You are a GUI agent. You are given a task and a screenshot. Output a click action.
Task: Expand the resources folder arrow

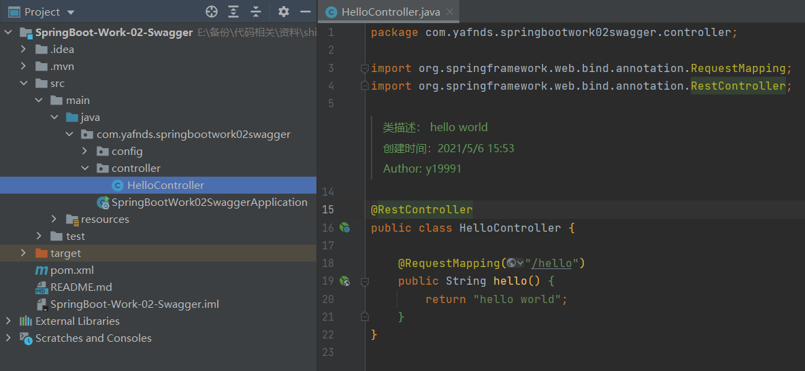54,219
